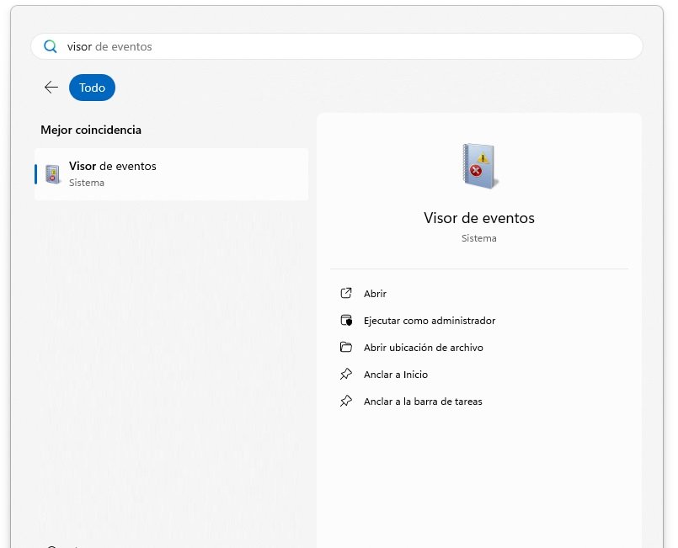Click the search box with 'visor de eventos'
678x548 pixels.
(336, 46)
